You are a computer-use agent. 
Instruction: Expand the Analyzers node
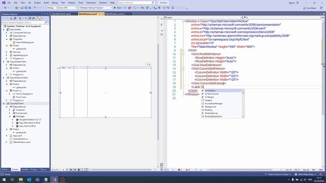click(x=10, y=110)
